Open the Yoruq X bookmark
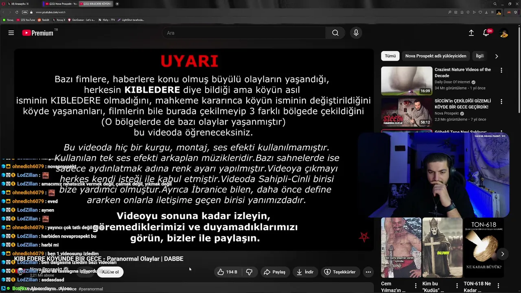This screenshot has width=521, height=293. point(59,20)
